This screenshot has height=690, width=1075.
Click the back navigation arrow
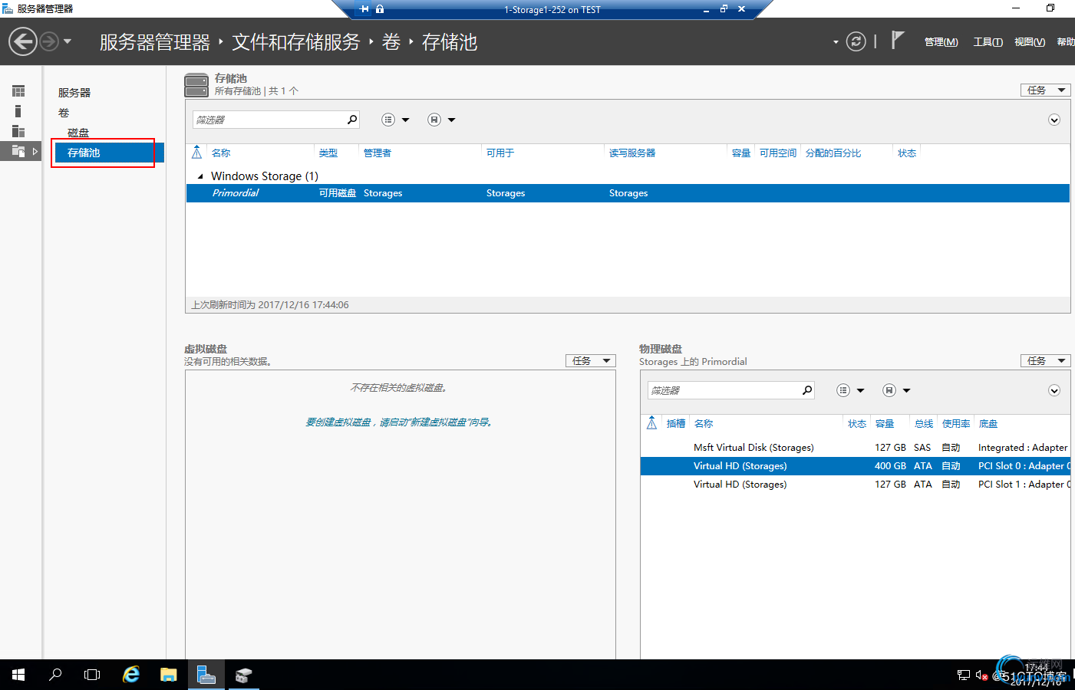coord(23,41)
